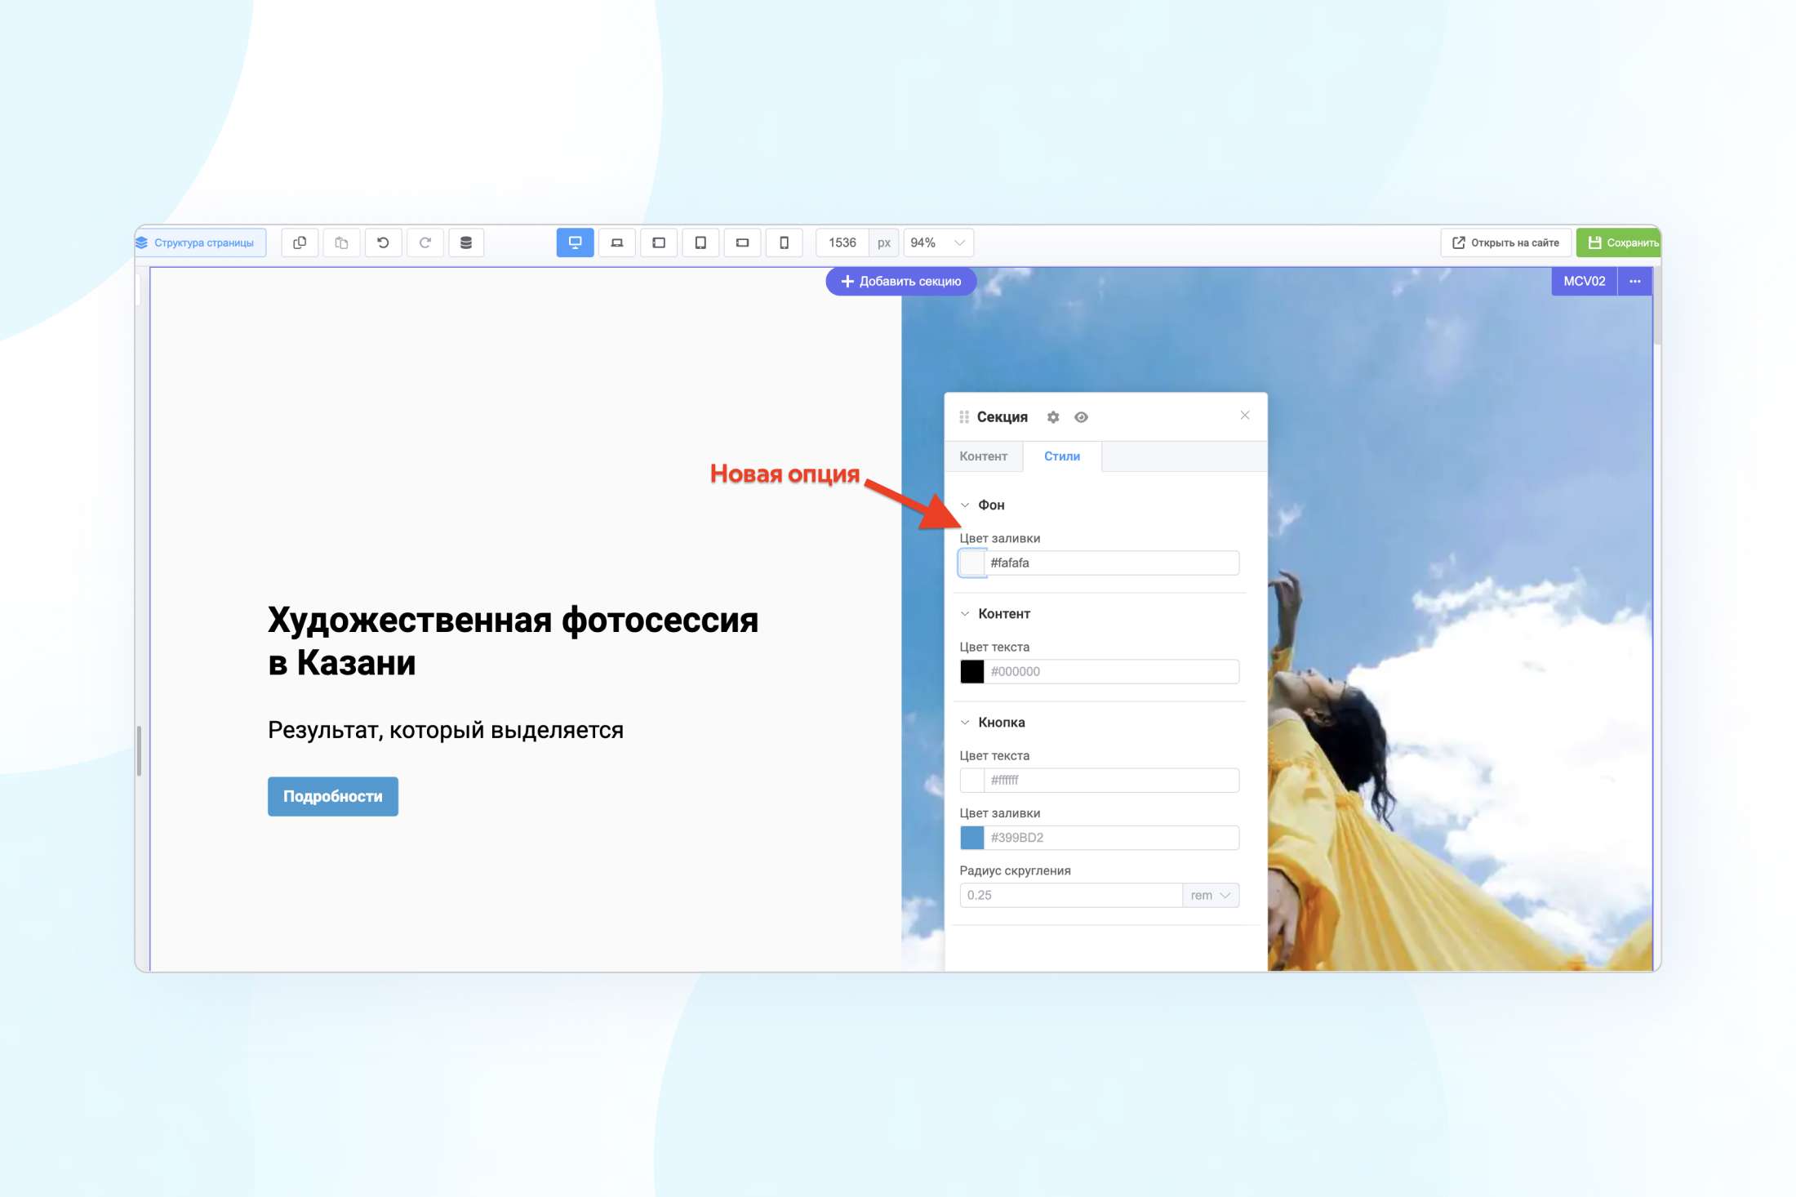Open the rem unit dropdown

click(x=1211, y=895)
